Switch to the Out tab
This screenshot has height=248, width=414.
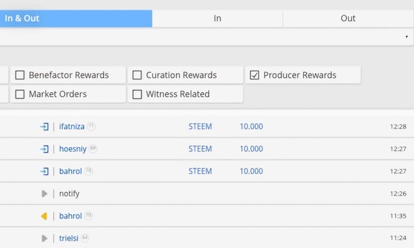[x=348, y=19]
